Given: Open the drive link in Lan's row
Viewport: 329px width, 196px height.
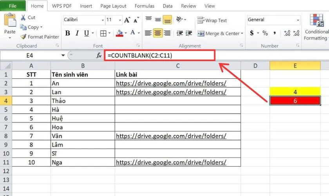Looking at the screenshot, I should pos(171,92).
